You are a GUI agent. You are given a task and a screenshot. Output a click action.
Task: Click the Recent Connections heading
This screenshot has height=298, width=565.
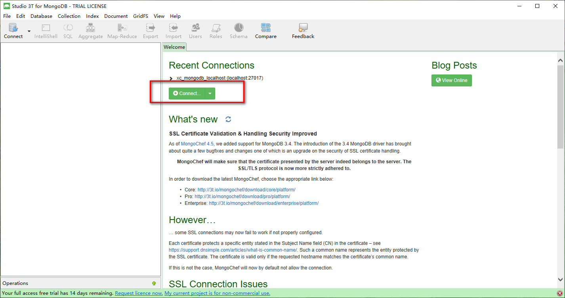tap(212, 65)
